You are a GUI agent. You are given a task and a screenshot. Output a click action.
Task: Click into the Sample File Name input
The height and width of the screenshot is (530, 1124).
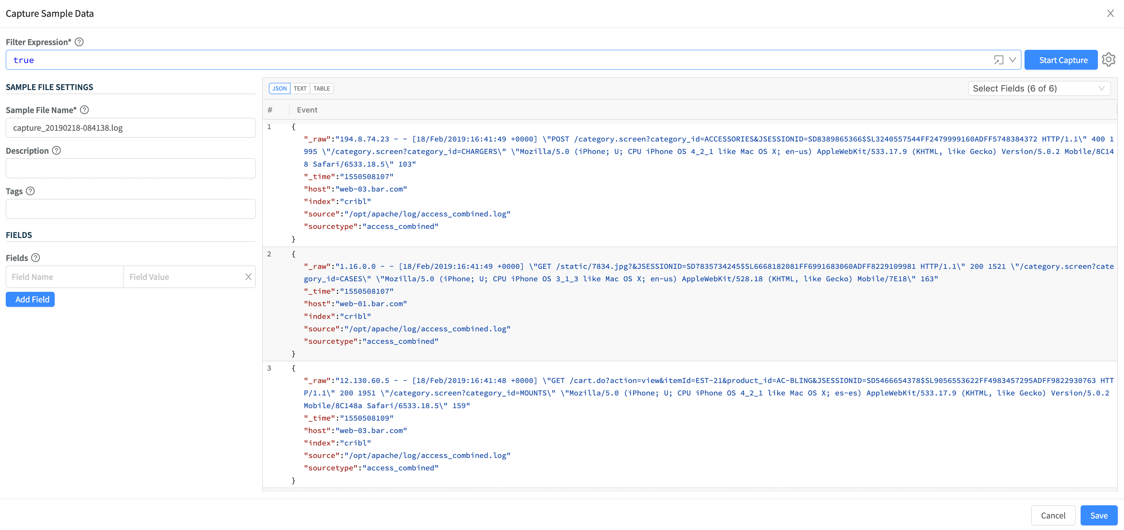pyautogui.click(x=131, y=128)
